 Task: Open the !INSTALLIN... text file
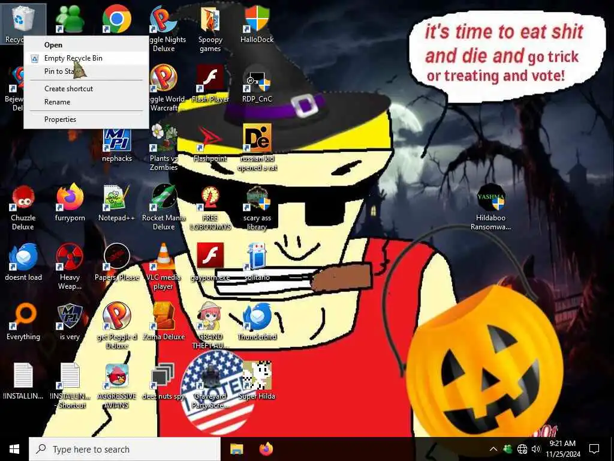pos(23,381)
